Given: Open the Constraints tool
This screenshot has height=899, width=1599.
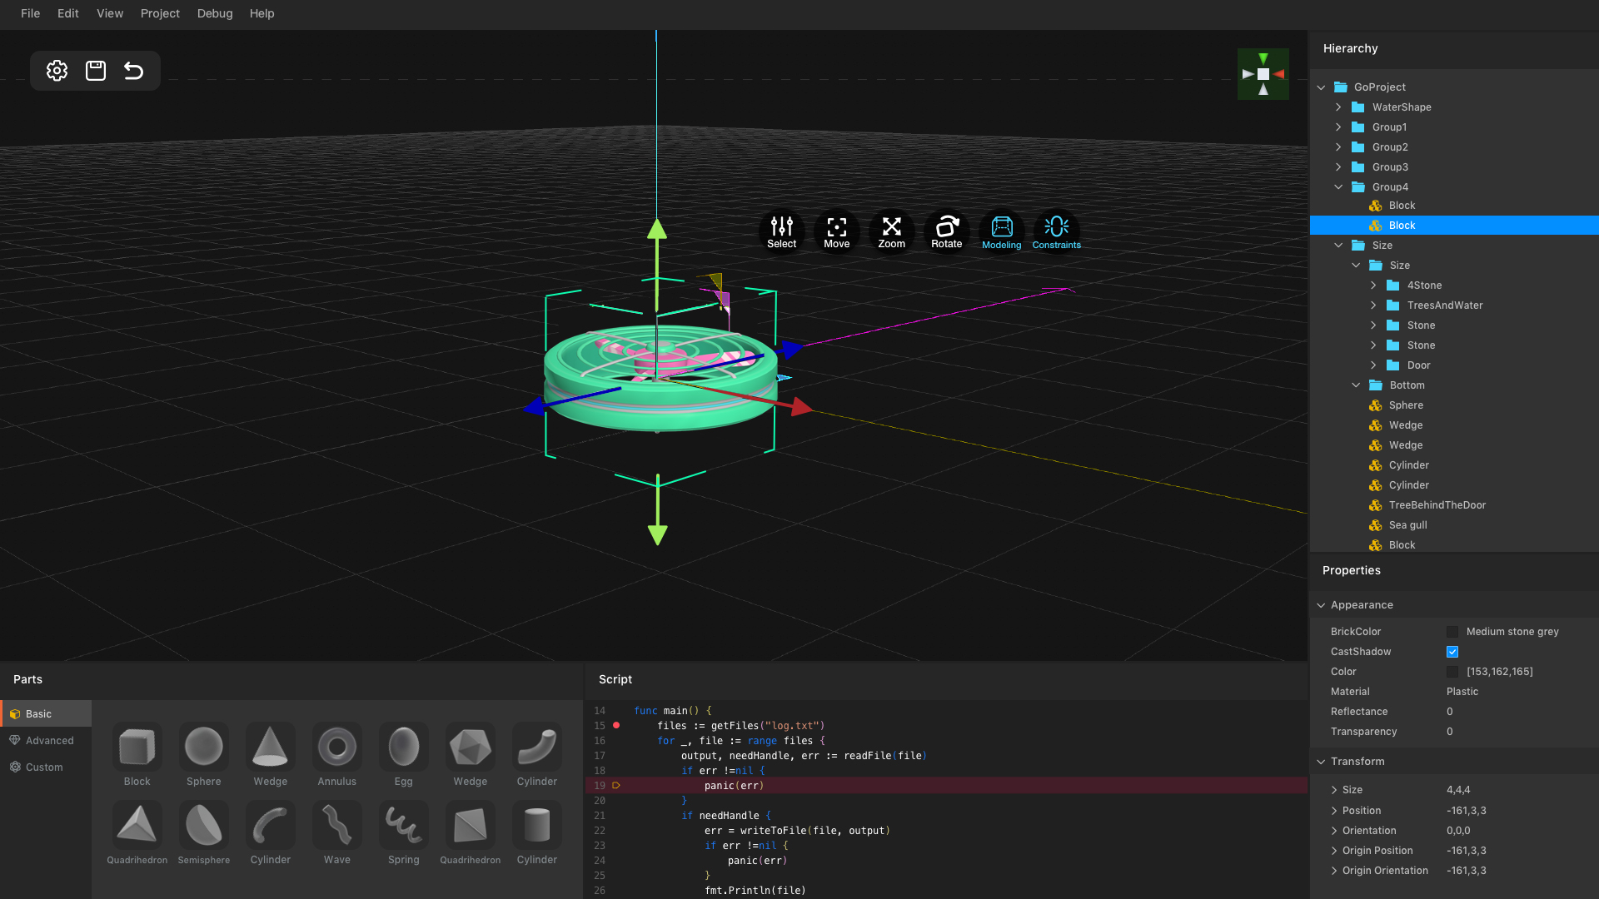Looking at the screenshot, I should coord(1056,231).
